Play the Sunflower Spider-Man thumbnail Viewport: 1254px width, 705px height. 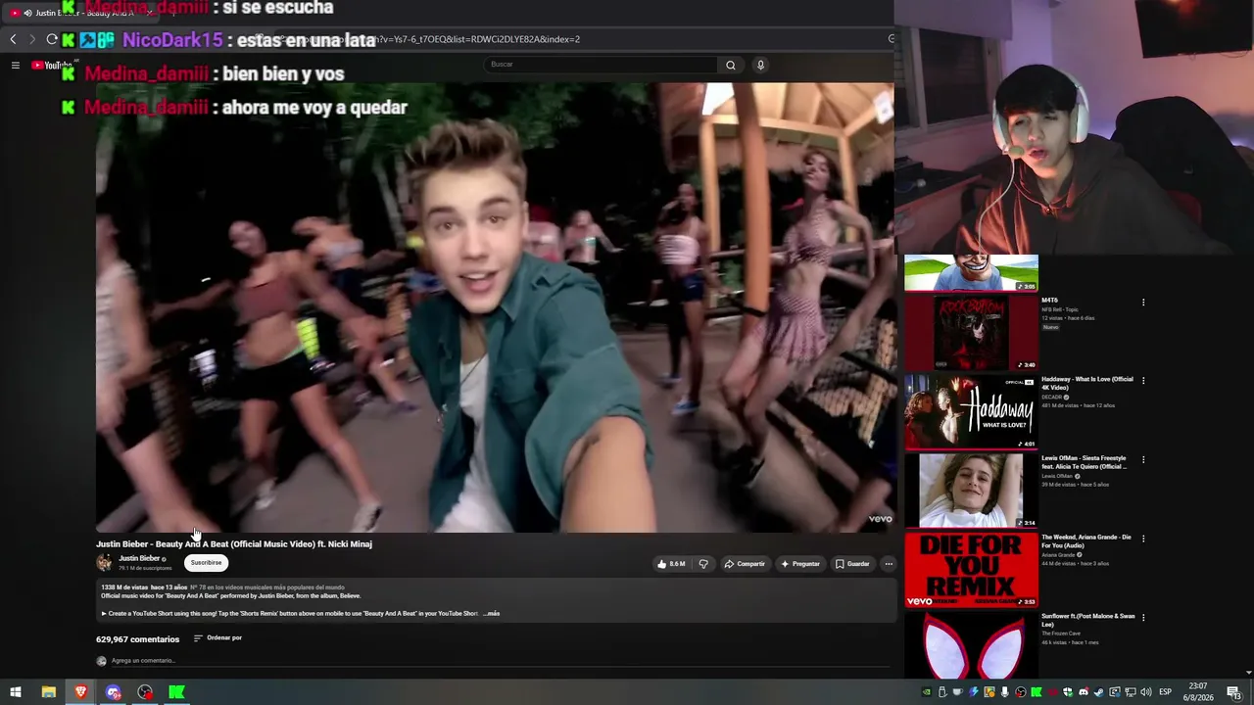(x=971, y=644)
